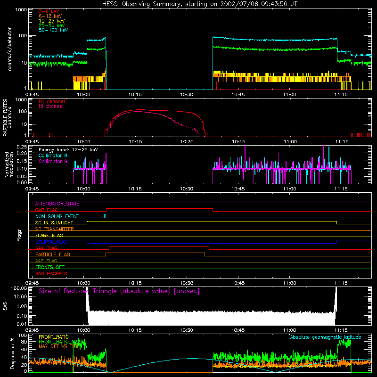
Task: Select the 6-12 keV legend label
Action: [50, 16]
